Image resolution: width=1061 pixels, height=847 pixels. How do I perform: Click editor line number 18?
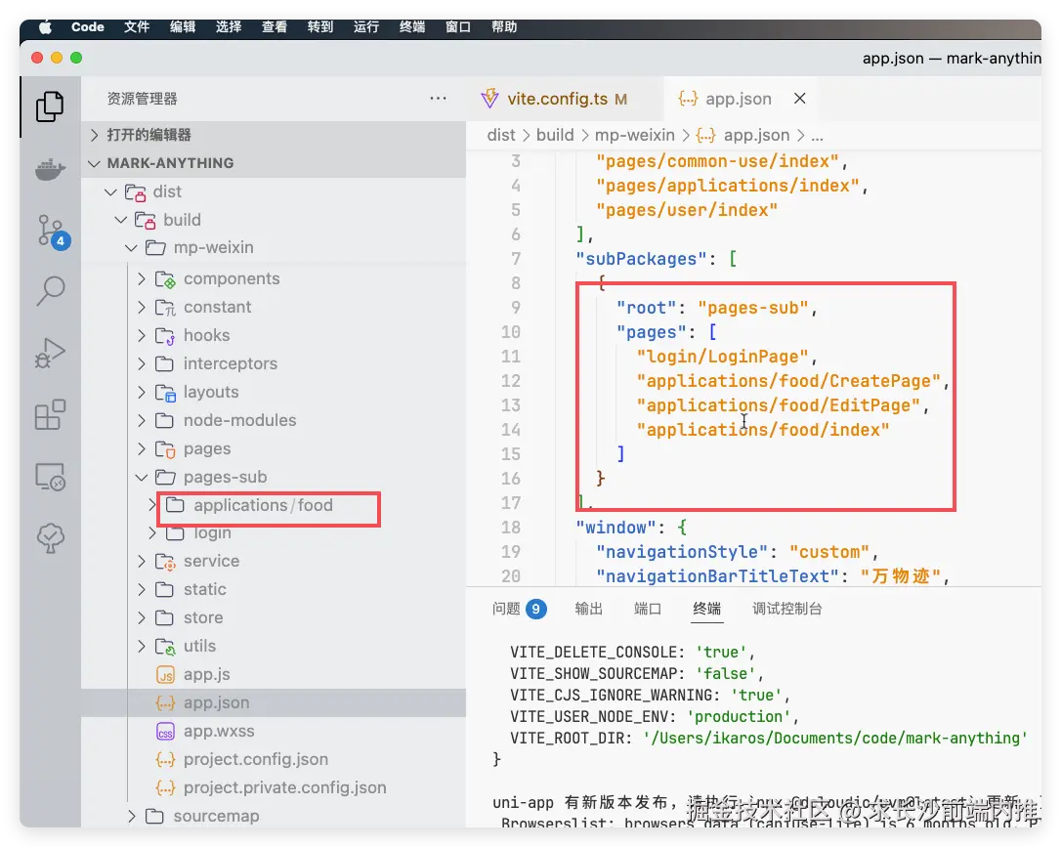(511, 528)
